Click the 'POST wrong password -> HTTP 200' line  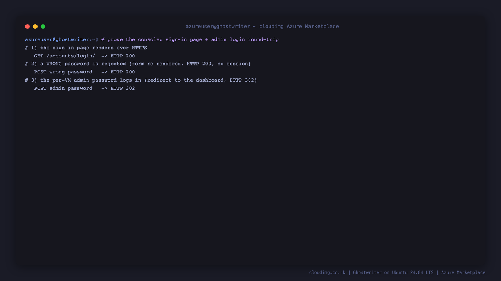(85, 72)
